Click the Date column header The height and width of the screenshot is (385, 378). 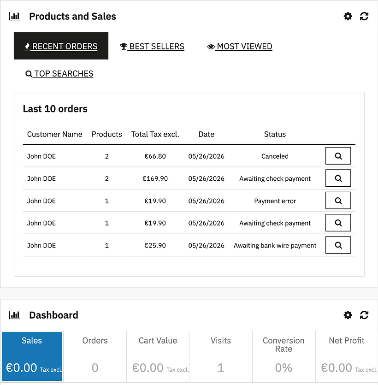(207, 134)
